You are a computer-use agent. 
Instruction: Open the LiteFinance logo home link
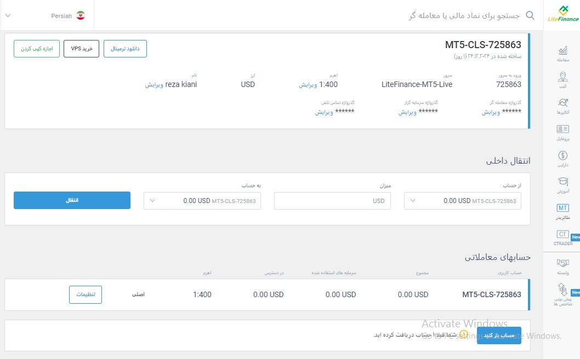coord(563,14)
